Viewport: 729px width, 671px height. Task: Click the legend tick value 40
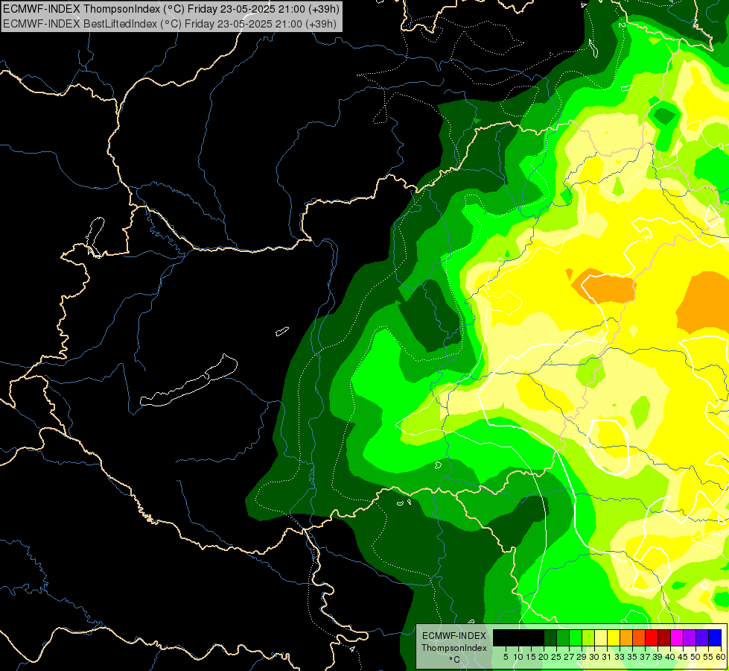(670, 657)
